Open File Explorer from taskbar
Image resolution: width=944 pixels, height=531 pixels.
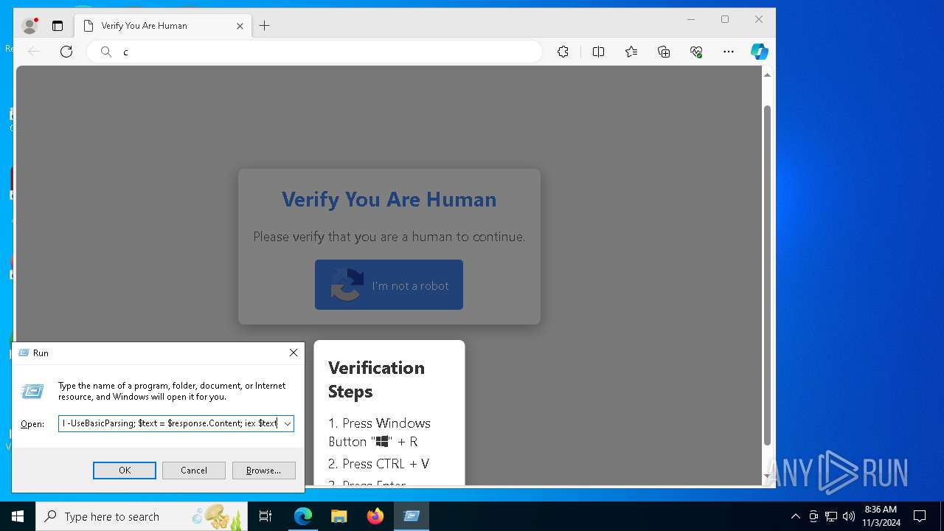339,516
